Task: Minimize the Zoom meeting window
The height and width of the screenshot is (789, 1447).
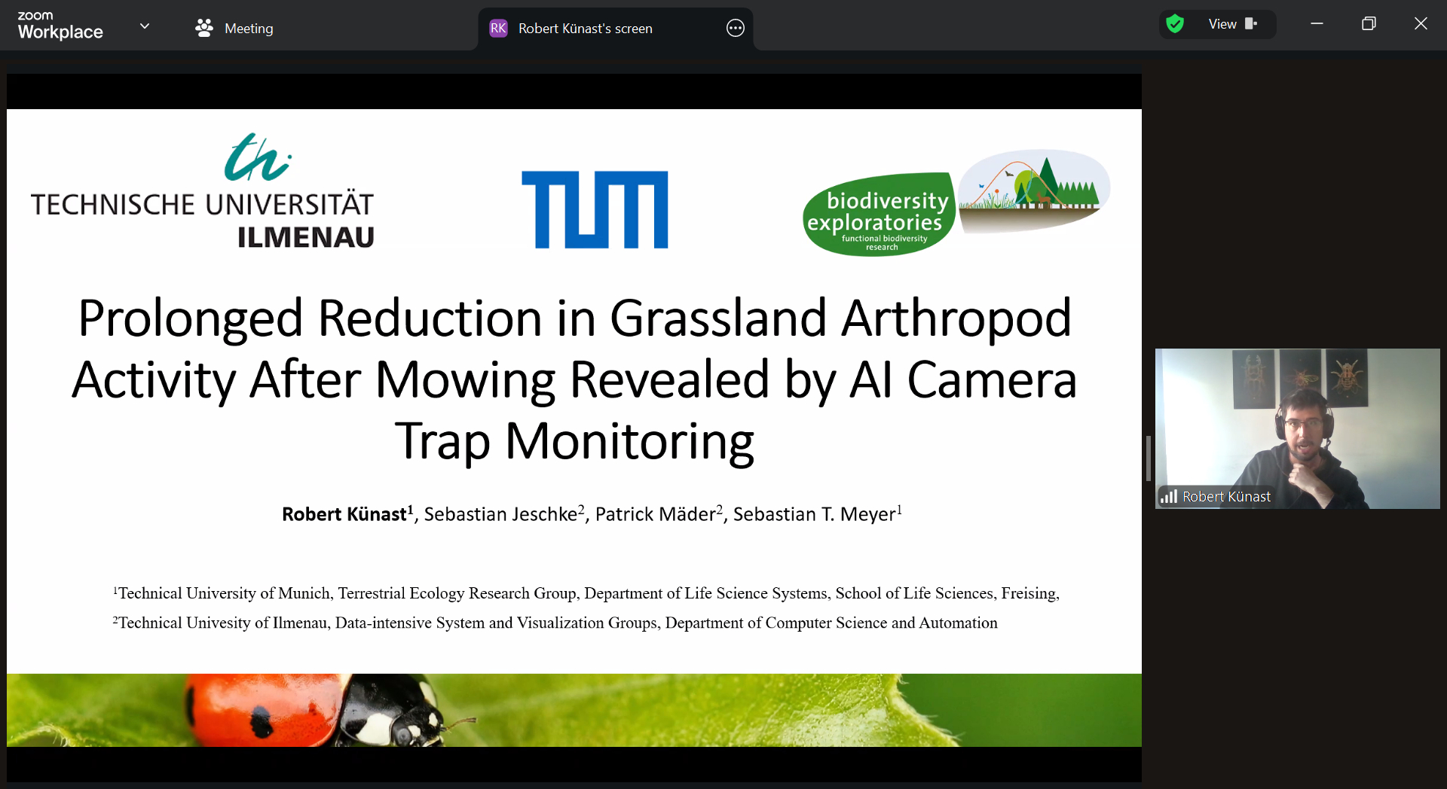Action: (x=1317, y=24)
